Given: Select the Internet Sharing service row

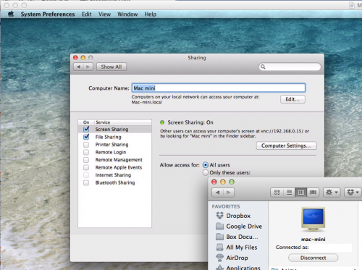Looking at the screenshot, I should (115, 175).
